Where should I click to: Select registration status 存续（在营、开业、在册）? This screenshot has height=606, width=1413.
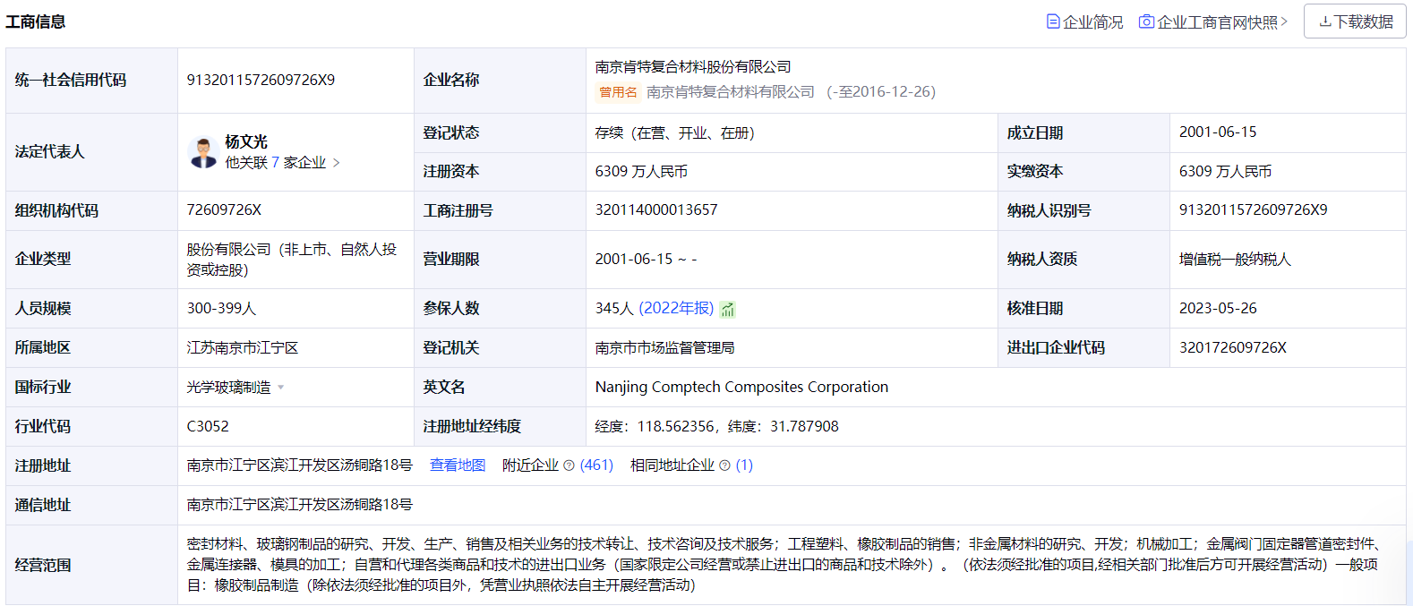pyautogui.click(x=675, y=132)
